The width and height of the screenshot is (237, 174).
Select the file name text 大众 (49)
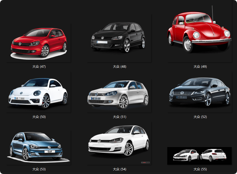point(200,67)
